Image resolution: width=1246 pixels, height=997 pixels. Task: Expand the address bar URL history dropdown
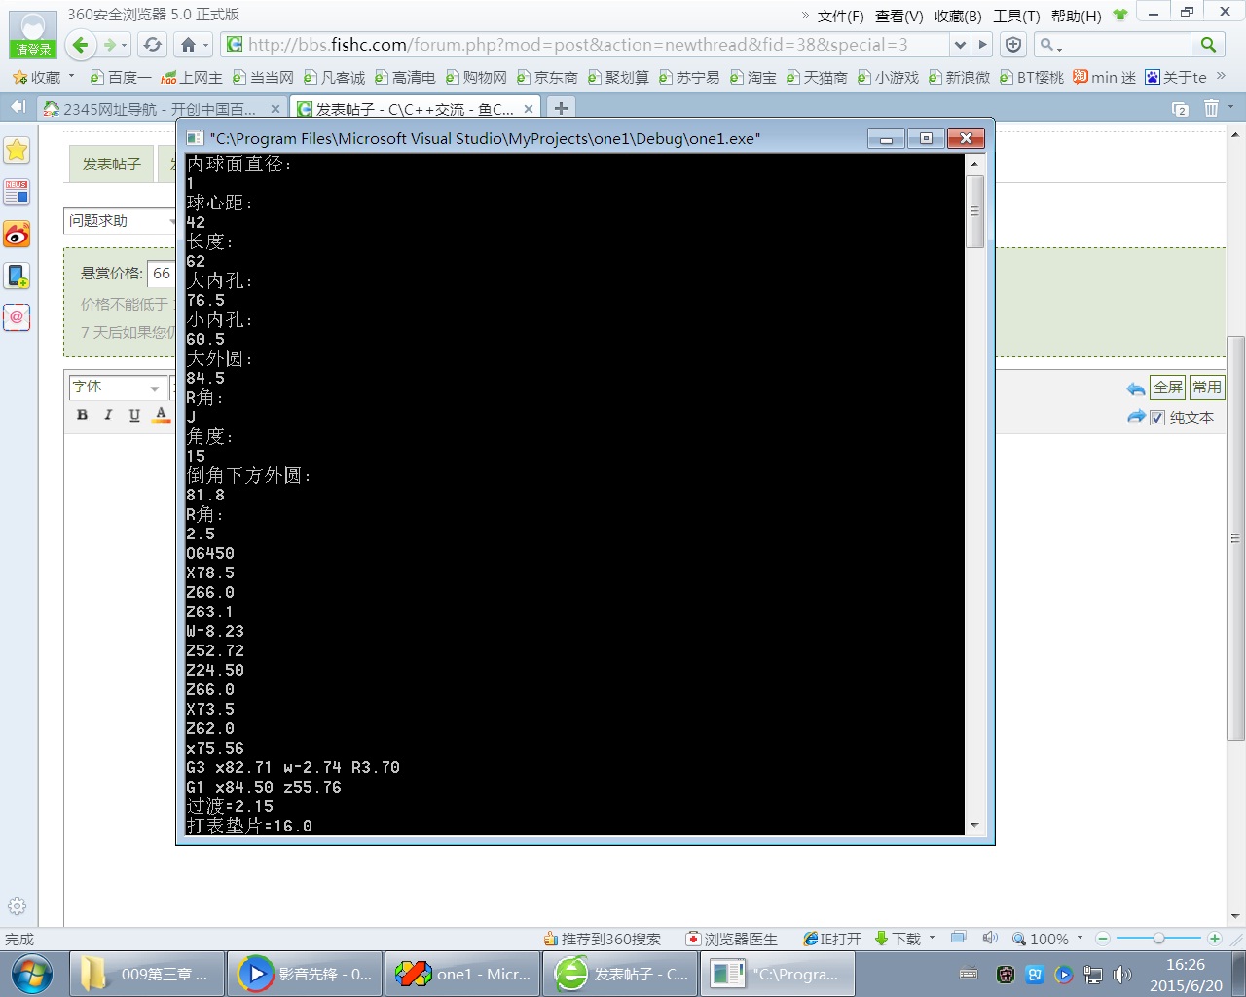(x=961, y=45)
